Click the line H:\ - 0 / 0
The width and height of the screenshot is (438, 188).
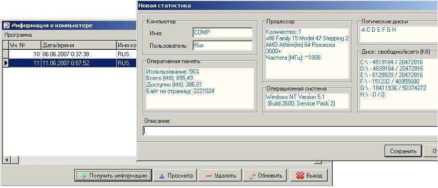[x=372, y=94]
